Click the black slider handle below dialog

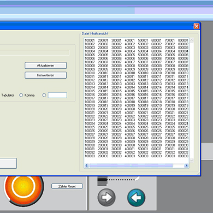[102, 180]
